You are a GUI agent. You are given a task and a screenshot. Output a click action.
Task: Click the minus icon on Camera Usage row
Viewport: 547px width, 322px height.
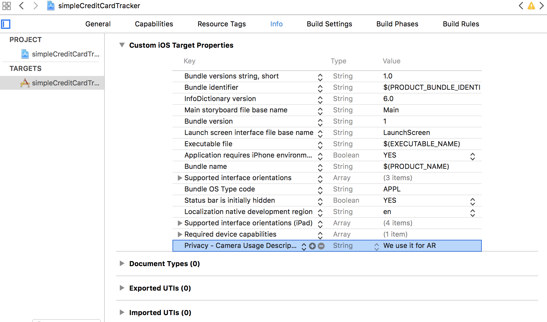tap(321, 246)
